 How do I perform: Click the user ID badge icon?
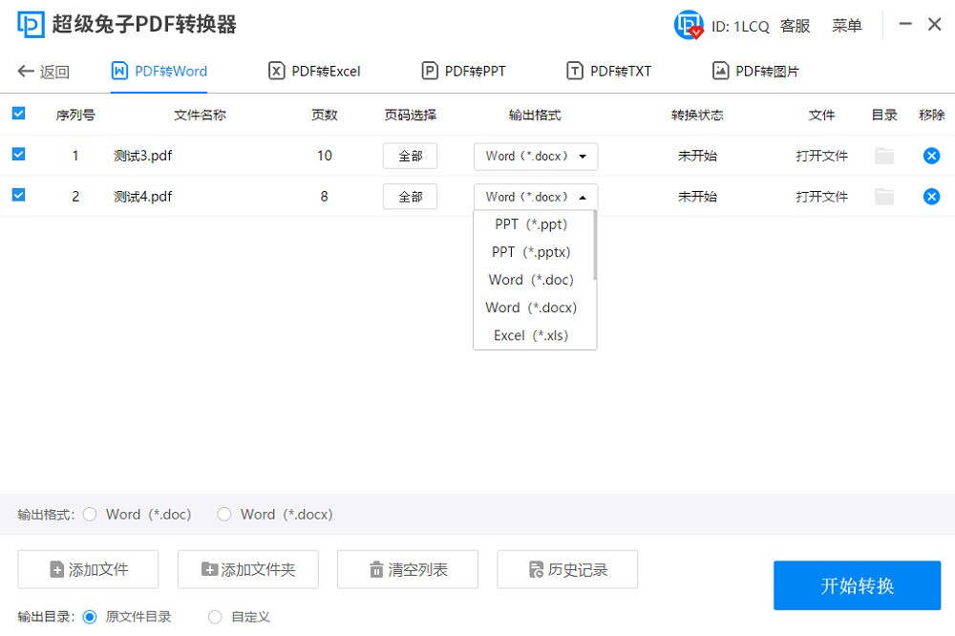coord(688,25)
